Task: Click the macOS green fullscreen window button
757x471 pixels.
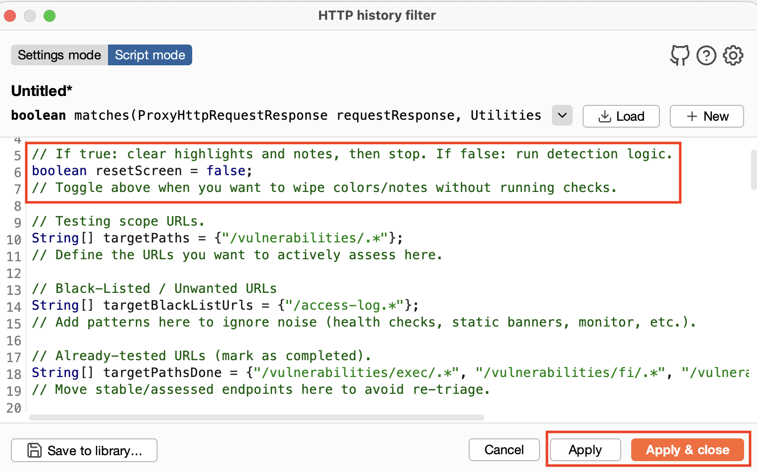Action: click(x=50, y=16)
